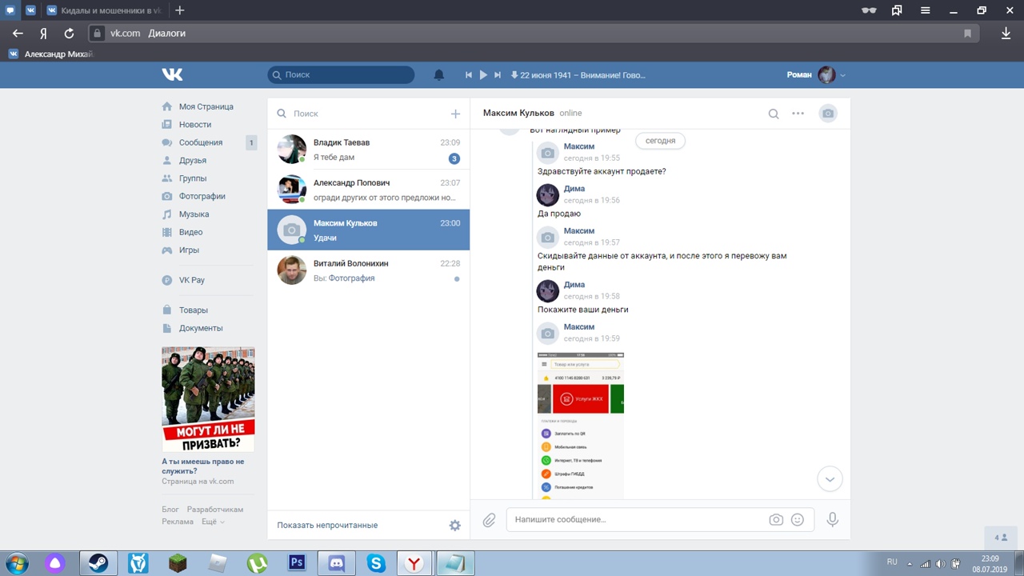Click the notifications bell icon

[438, 75]
